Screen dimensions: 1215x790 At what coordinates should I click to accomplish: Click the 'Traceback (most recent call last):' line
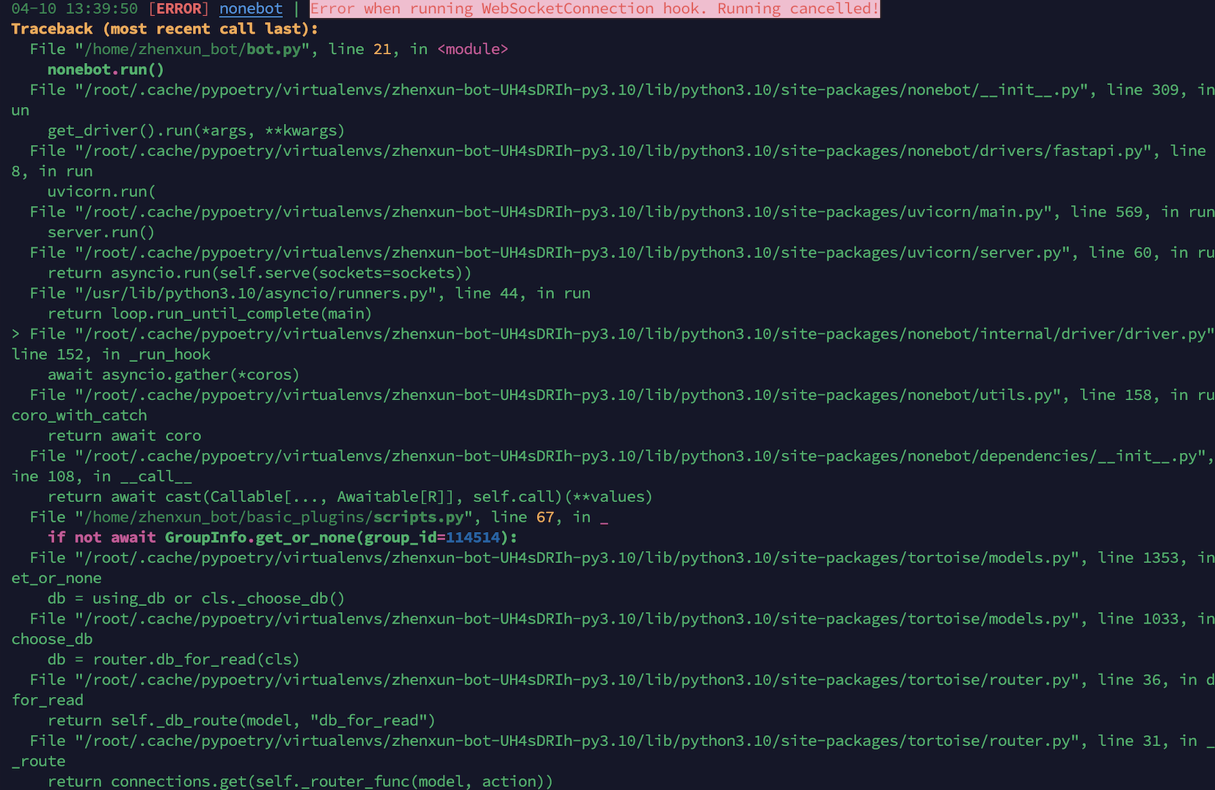point(165,29)
